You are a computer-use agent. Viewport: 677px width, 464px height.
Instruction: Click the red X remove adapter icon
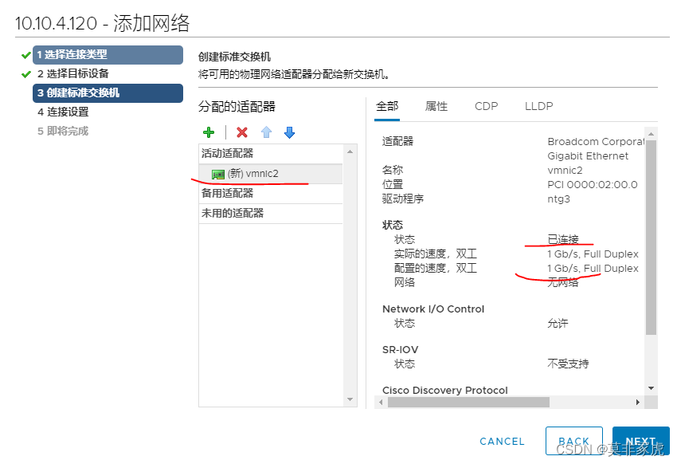(242, 132)
